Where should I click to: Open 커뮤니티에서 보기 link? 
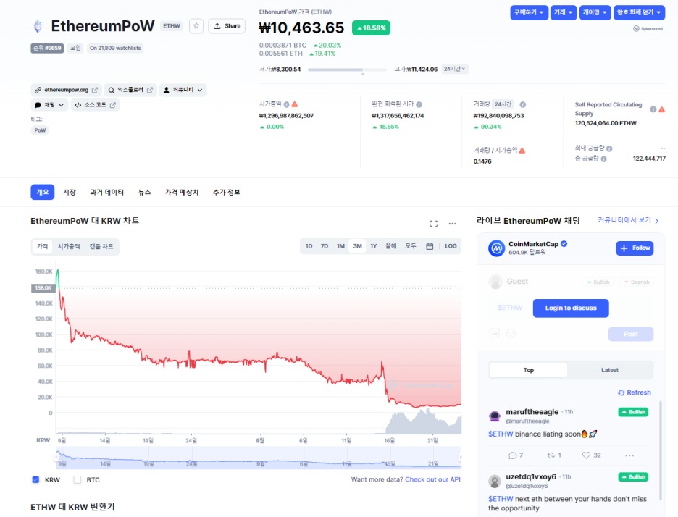628,220
